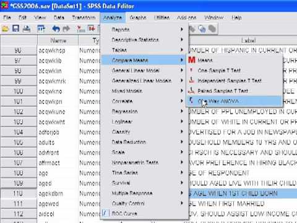The width and height of the screenshot is (297, 223).
Task: Select ROC Curve in Analyze menu
Action: click(x=144, y=214)
